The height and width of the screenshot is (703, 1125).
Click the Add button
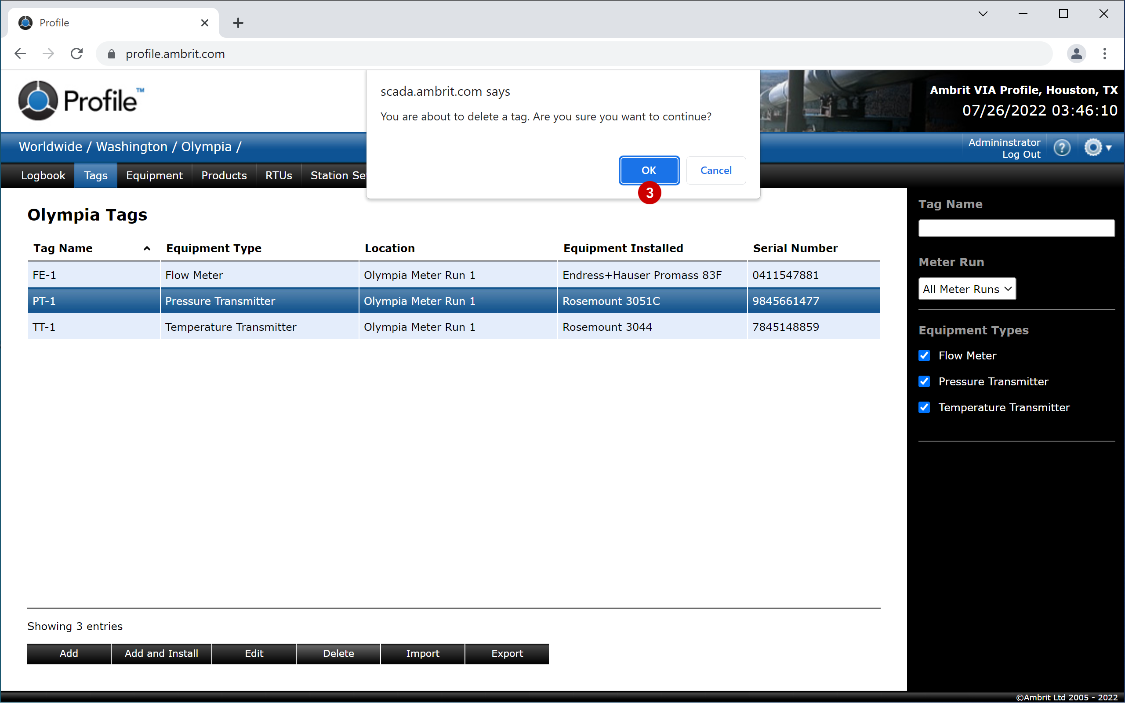click(69, 654)
